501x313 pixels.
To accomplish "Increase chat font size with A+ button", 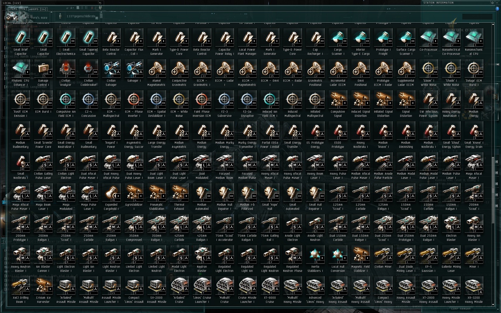I will pos(73,8).
